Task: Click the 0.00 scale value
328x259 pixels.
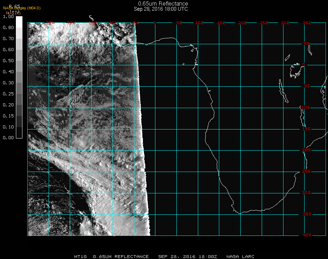Action: (x=8, y=138)
